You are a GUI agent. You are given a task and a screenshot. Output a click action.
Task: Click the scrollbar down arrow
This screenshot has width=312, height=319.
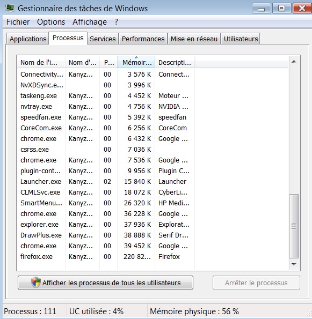pyautogui.click(x=294, y=264)
